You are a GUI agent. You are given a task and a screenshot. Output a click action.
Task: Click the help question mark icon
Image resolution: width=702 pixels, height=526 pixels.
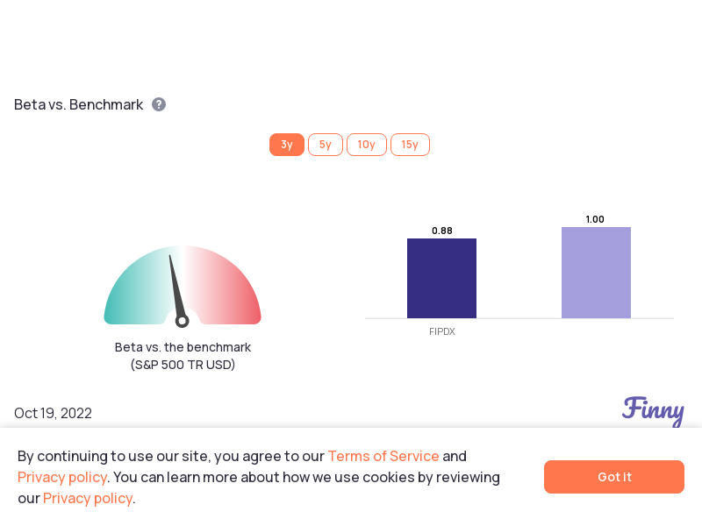pyautogui.click(x=159, y=104)
